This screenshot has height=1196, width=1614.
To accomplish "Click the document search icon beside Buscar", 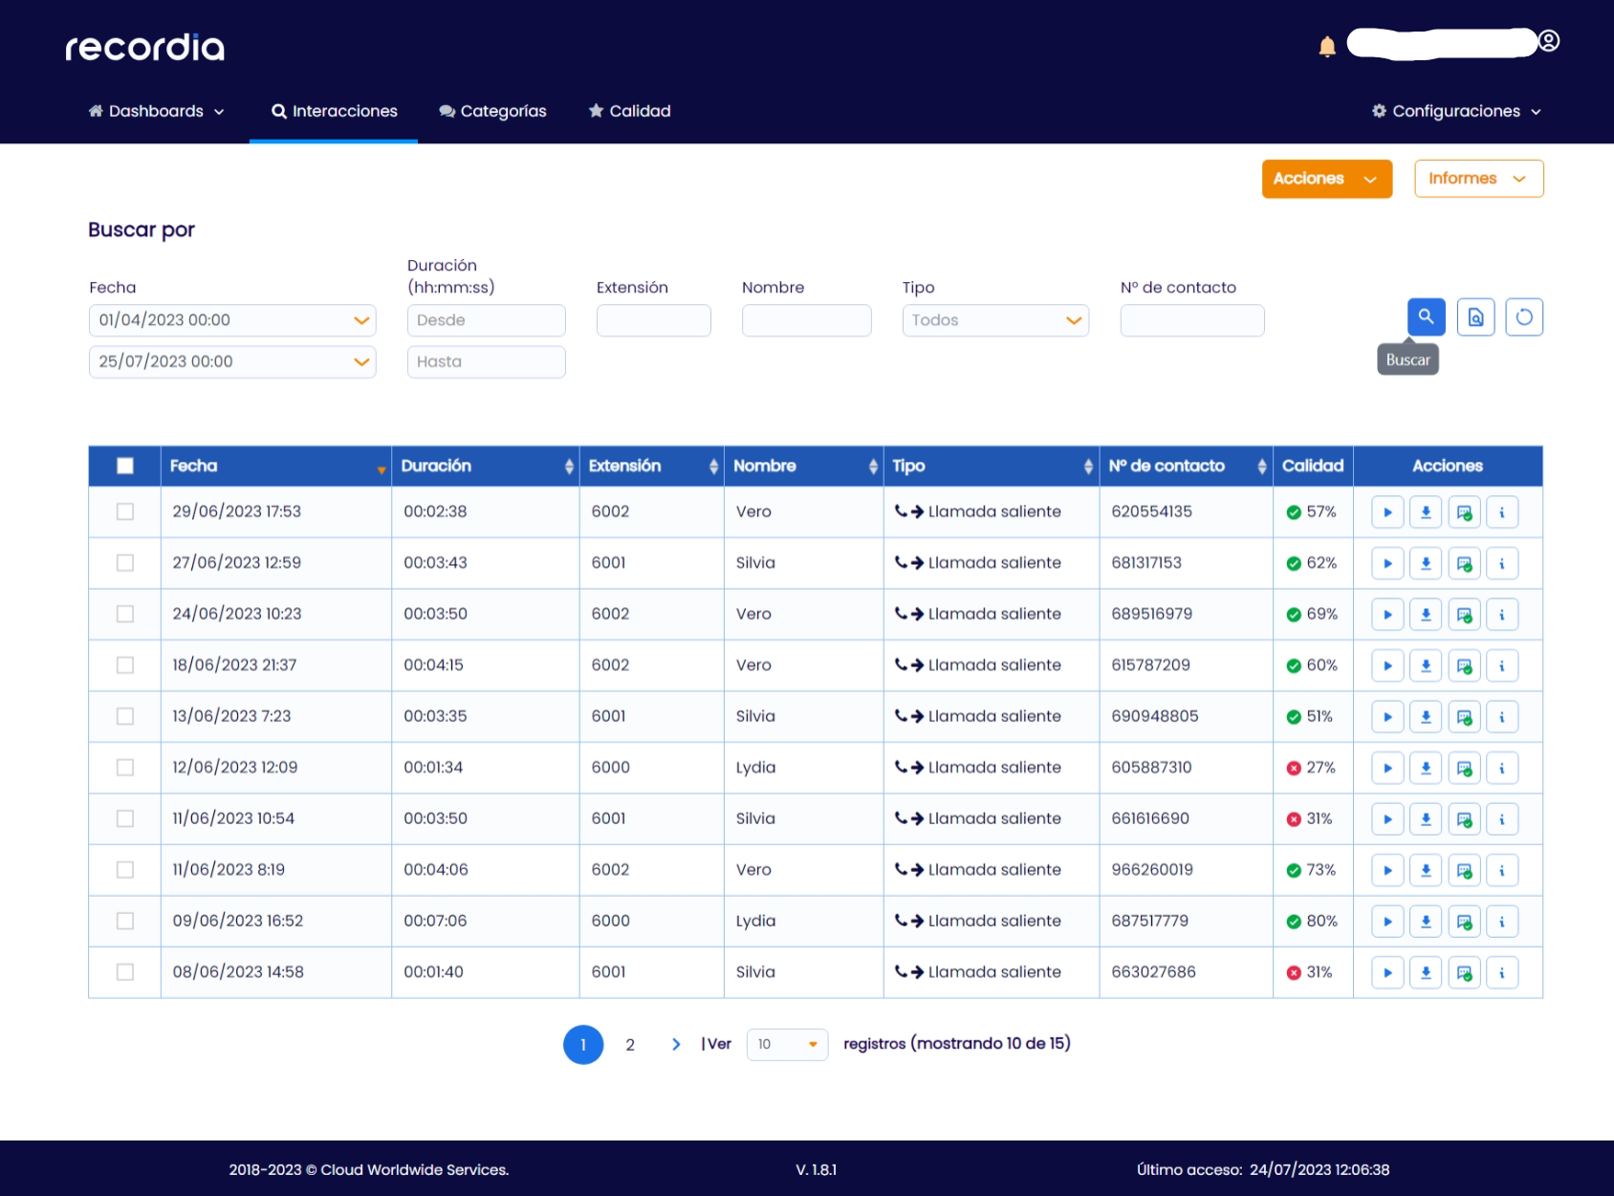I will coord(1475,317).
